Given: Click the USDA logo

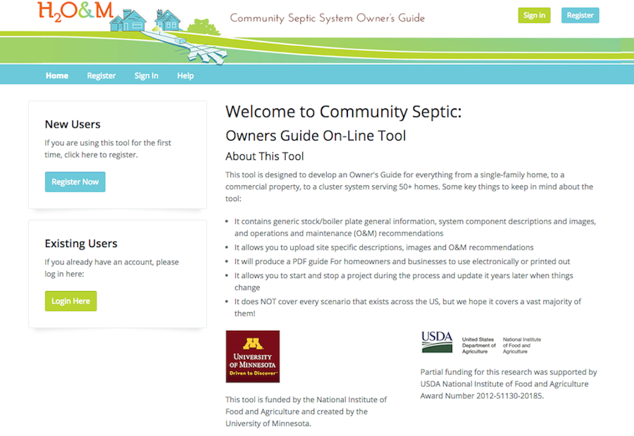Looking at the screenshot, I should pos(436,341).
